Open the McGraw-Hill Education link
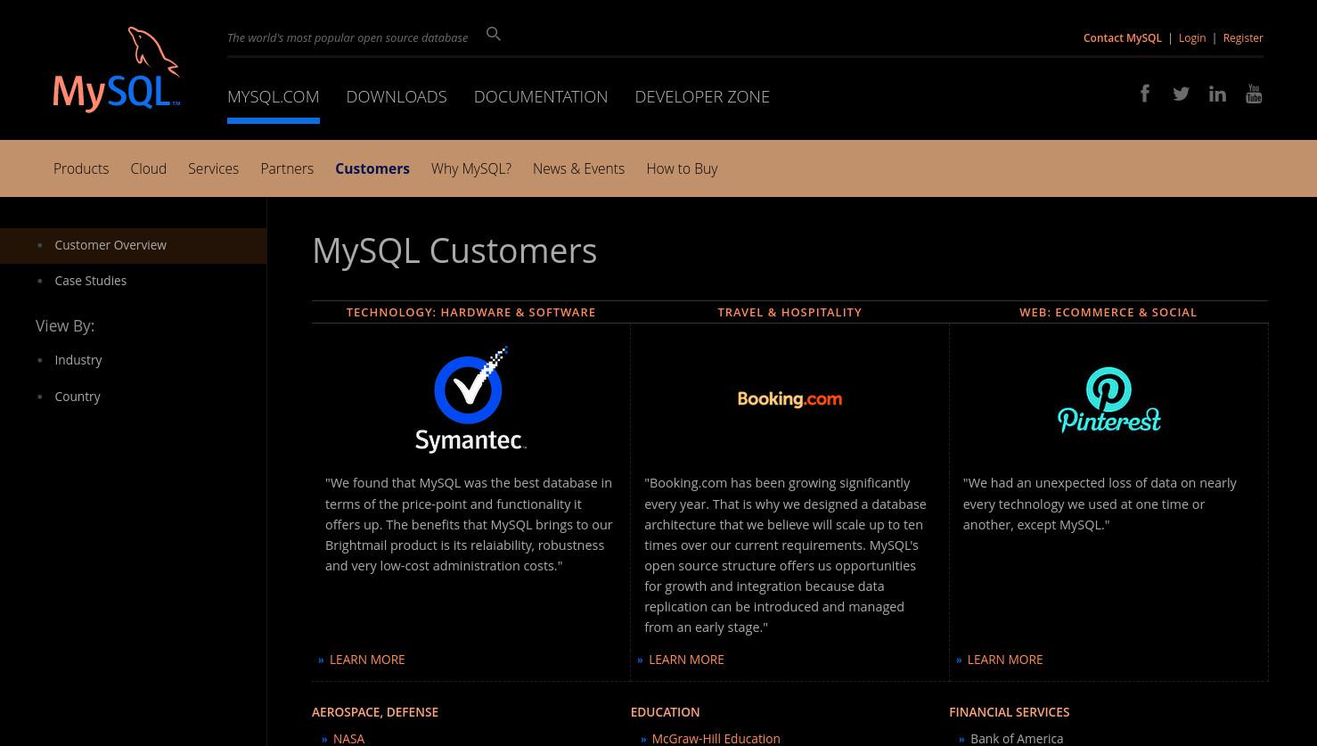1317x746 pixels. (716, 738)
